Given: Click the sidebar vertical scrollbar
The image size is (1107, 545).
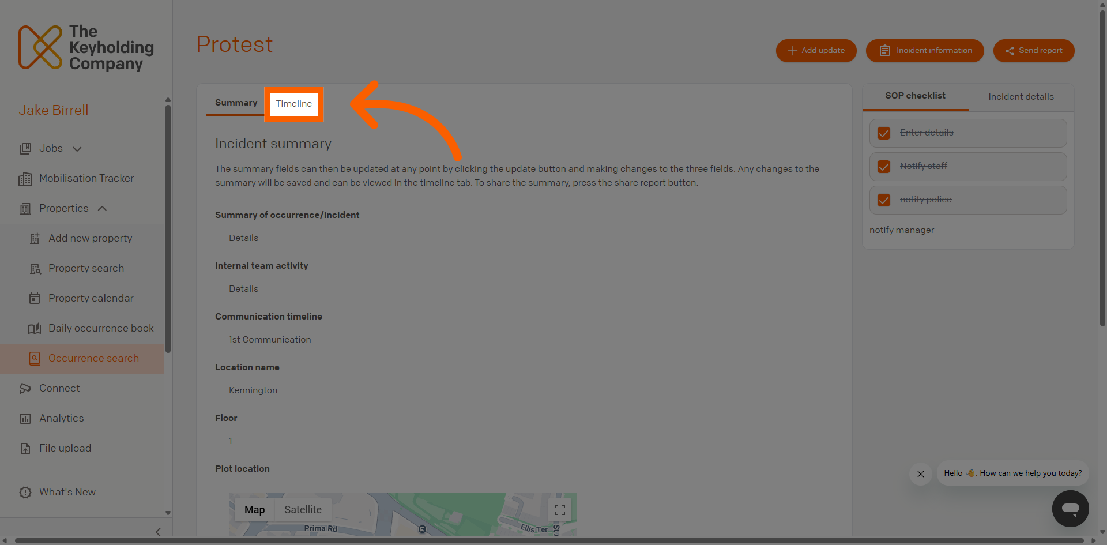Looking at the screenshot, I should 168,228.
